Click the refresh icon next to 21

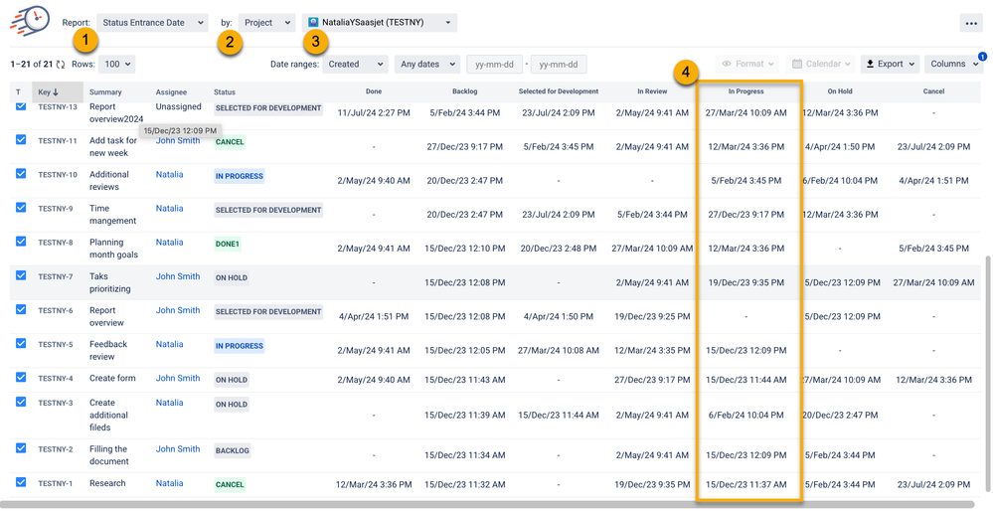pyautogui.click(x=61, y=64)
